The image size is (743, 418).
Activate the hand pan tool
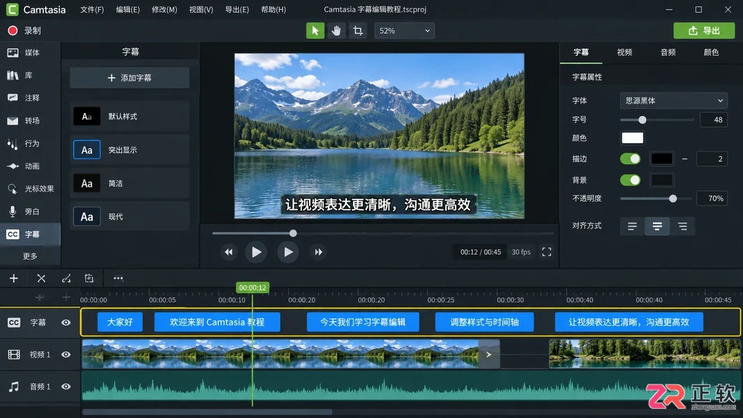point(336,31)
